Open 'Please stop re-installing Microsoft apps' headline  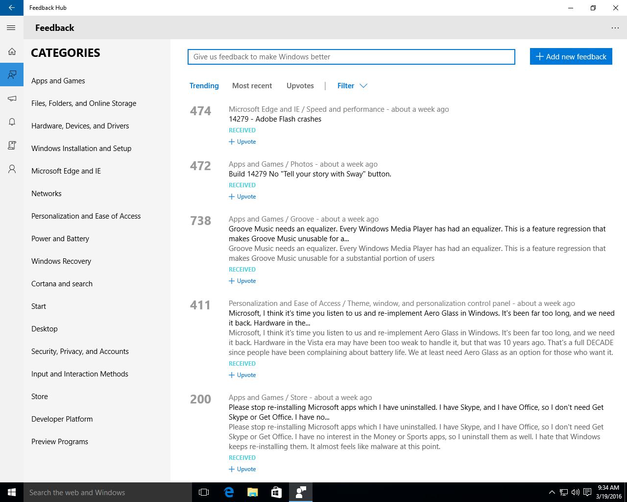tap(416, 412)
